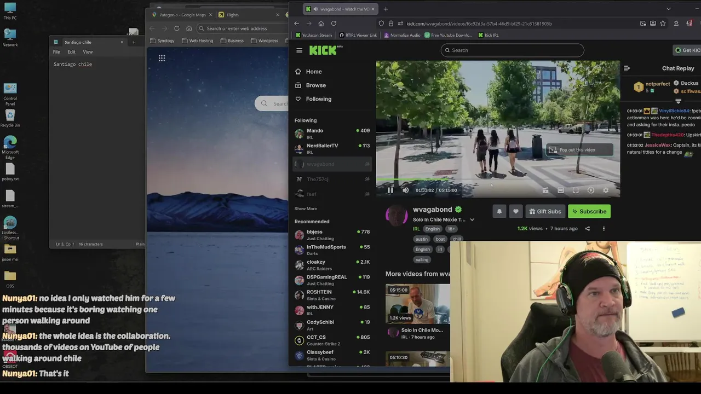
Task: Expand the chat leaderboard dropdown arrow
Action: 678,101
